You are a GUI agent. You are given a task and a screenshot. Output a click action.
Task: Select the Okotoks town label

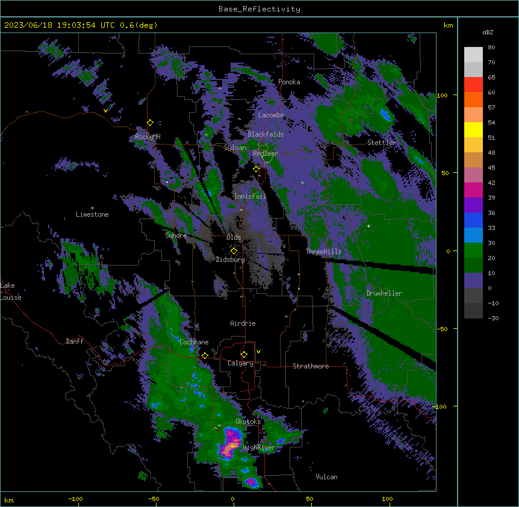pyautogui.click(x=248, y=421)
